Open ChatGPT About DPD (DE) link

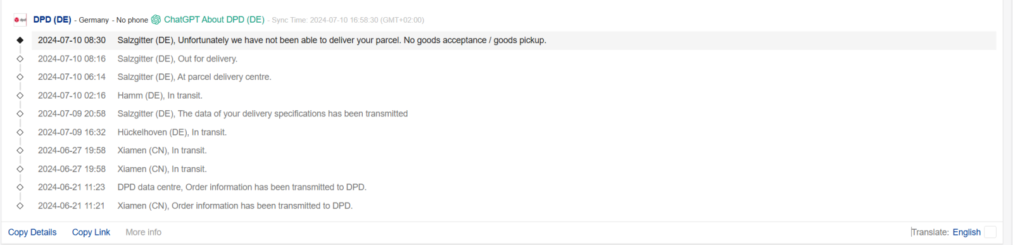point(214,20)
